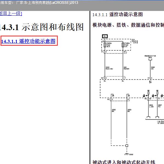
Task: Click the splice square node above G302
Action: [127, 145]
